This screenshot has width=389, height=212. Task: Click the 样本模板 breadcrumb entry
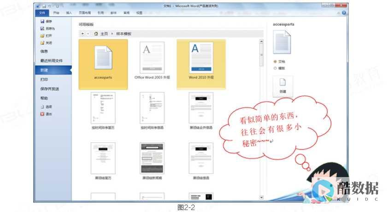point(124,34)
